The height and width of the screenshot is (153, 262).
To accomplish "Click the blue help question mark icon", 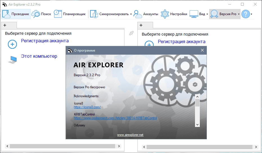I will tap(246, 14).
